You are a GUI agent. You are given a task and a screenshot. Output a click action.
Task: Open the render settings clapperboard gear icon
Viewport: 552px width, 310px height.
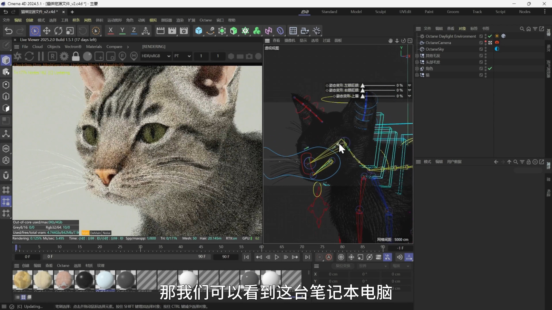184,31
